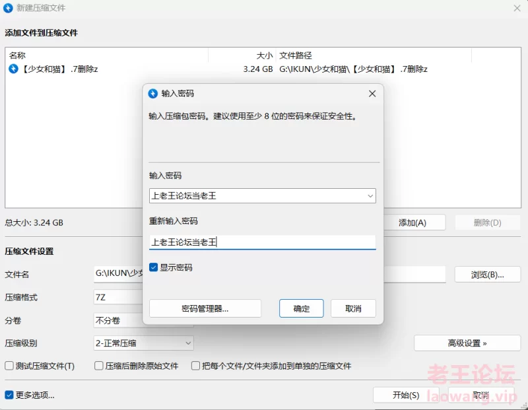
Task: Click the app icon in the main window title
Action: point(8,8)
